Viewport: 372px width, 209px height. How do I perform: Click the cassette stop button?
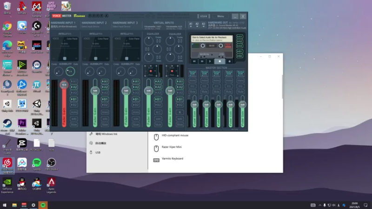pyautogui.click(x=219, y=61)
